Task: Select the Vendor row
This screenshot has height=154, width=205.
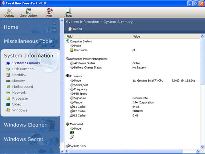Action: click(x=132, y=102)
